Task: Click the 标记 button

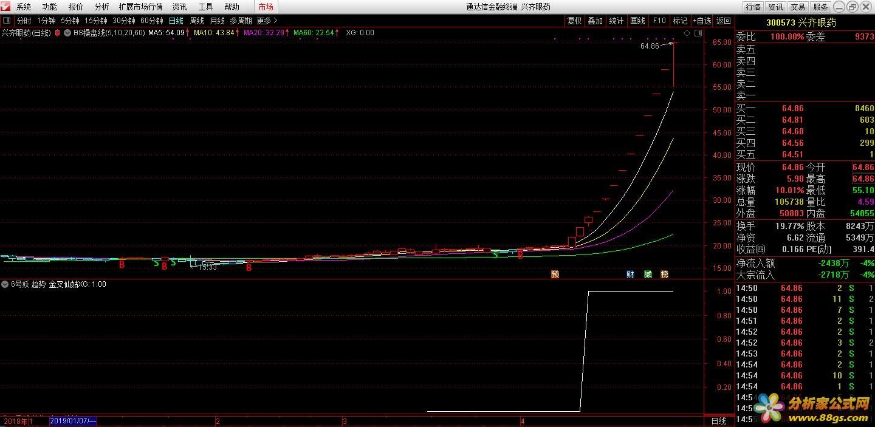Action: pos(680,21)
